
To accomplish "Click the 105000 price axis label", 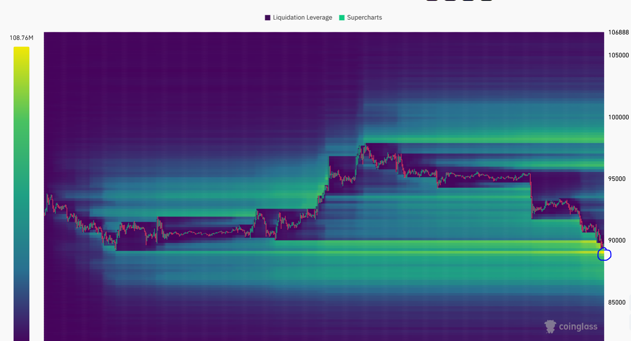I will click(618, 55).
